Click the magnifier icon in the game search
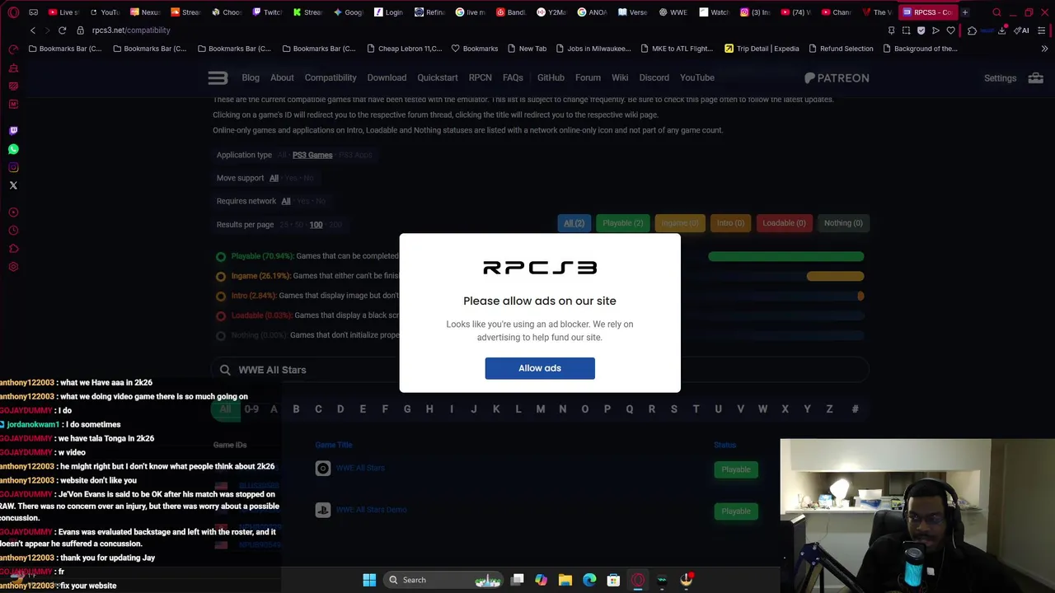This screenshot has width=1055, height=593. [225, 370]
